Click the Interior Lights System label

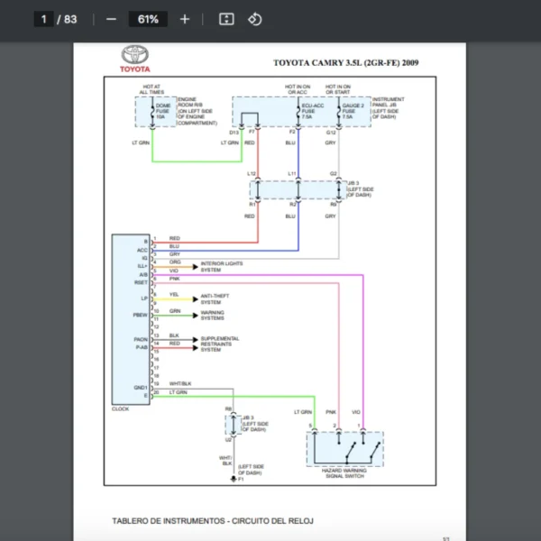point(221,266)
